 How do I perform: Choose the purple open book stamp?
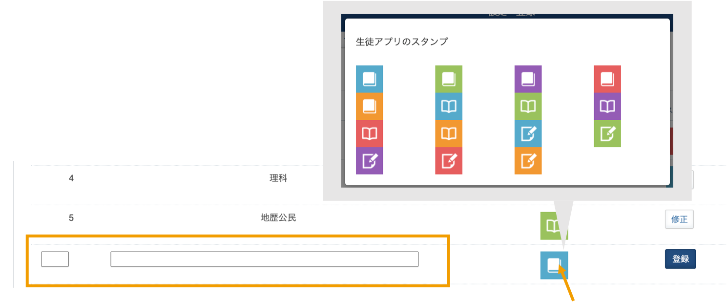click(x=607, y=106)
